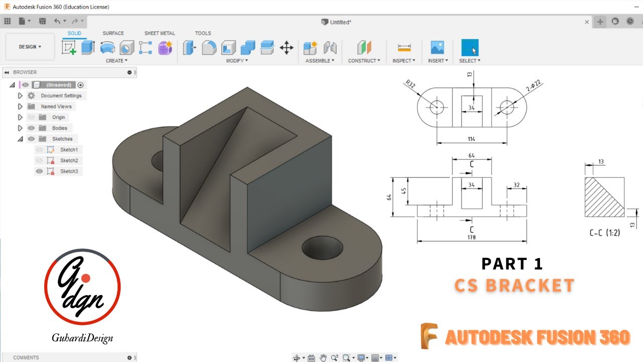This screenshot has width=643, height=362.
Task: Show Sketch2 via its eye icon
Action: point(39,160)
